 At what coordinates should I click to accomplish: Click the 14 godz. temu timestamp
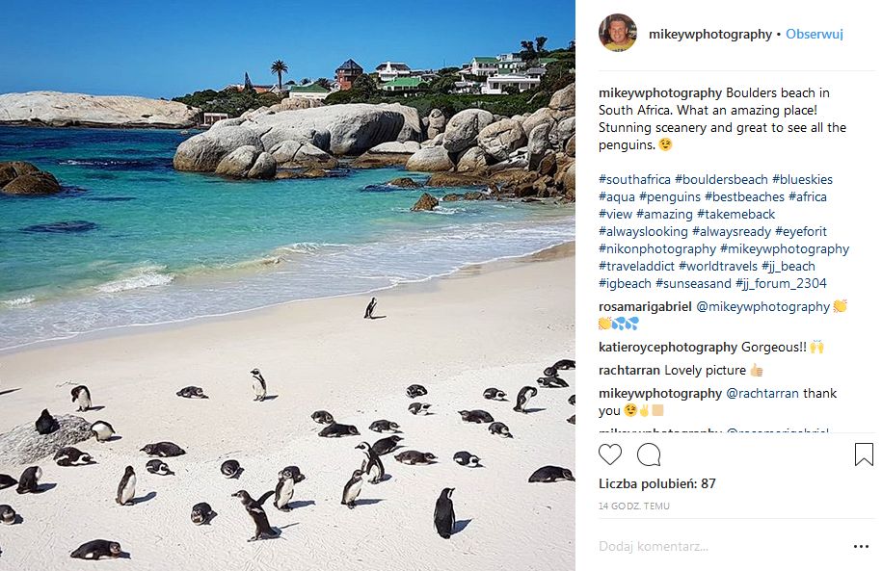(634, 506)
